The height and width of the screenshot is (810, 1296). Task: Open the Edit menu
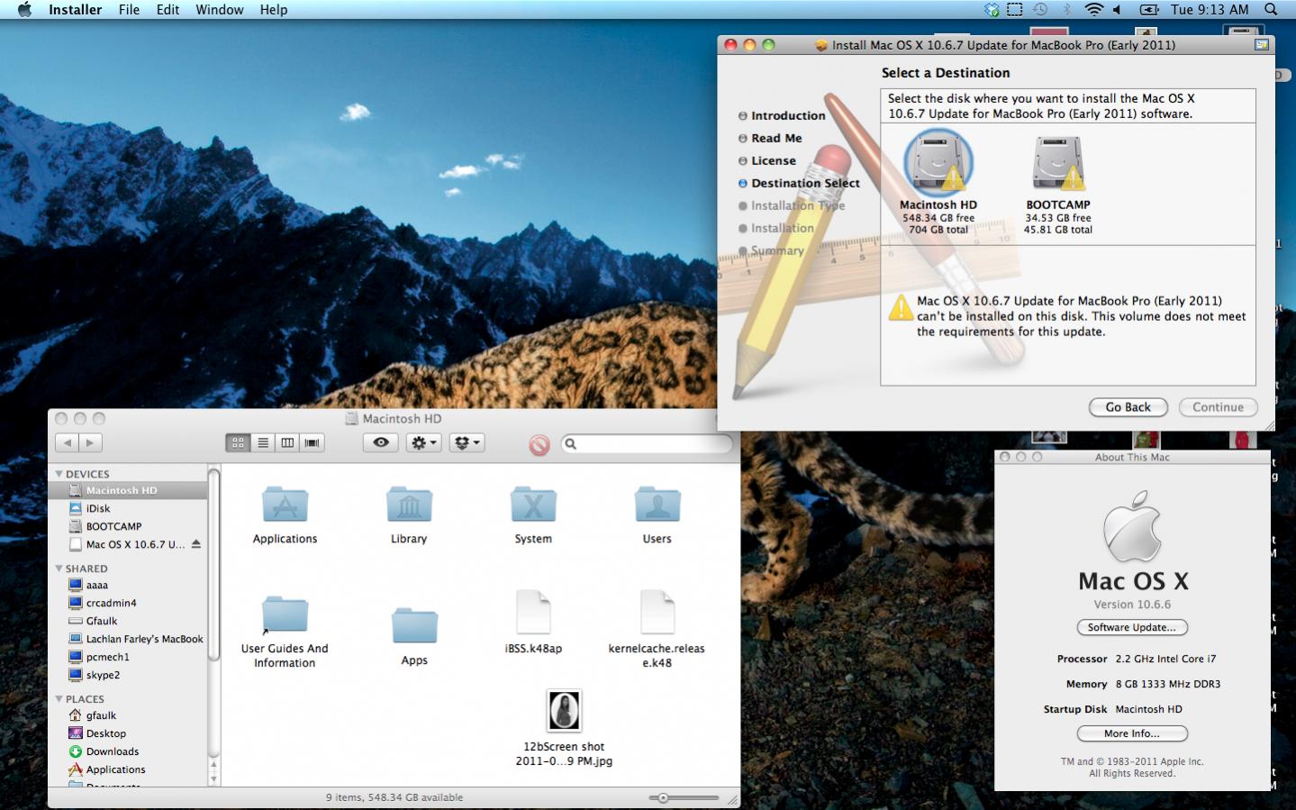click(x=168, y=10)
